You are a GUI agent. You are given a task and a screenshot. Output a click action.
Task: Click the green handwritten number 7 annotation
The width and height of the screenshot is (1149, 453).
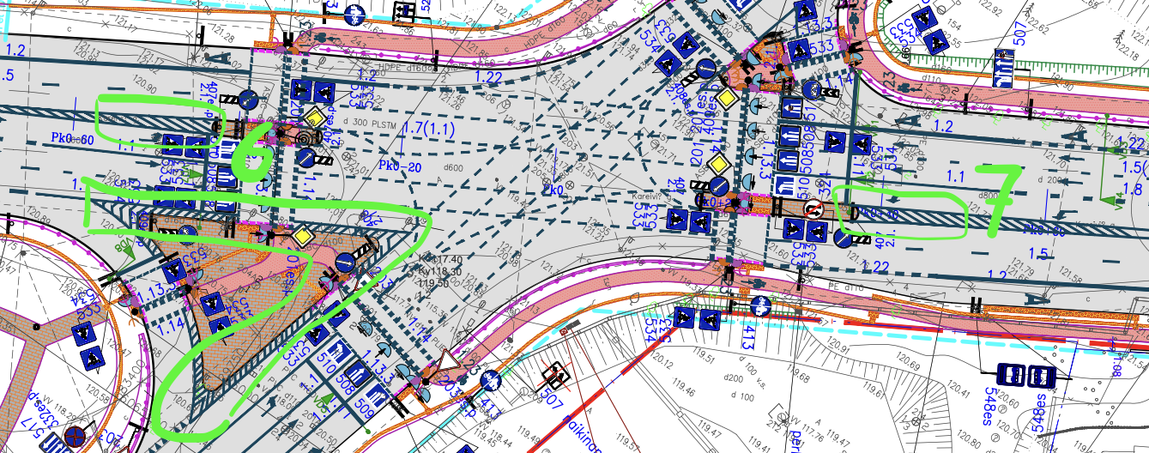(1001, 200)
